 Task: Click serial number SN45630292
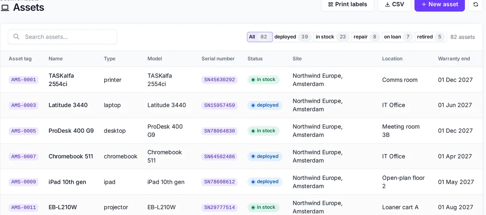point(220,80)
